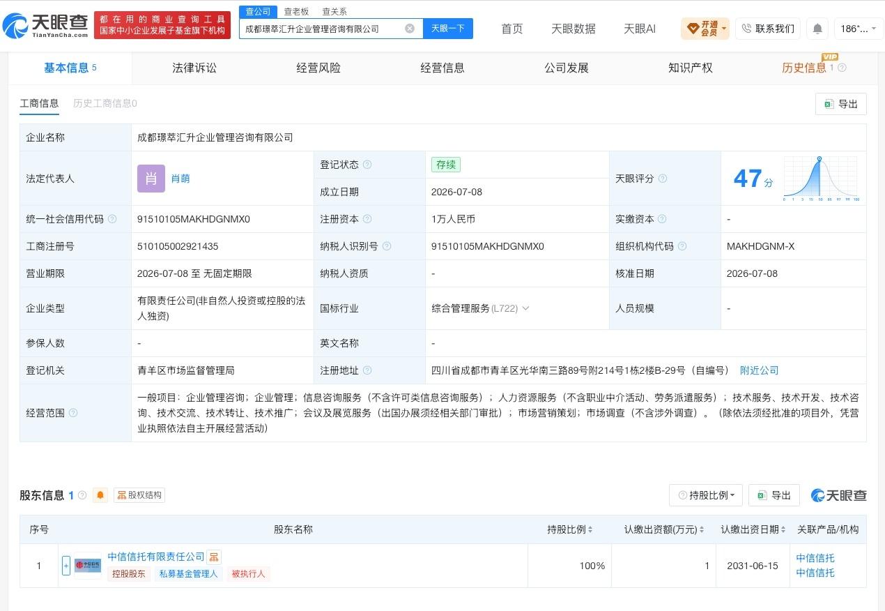Select registration number 510105002921435
This screenshot has height=611, width=885.
point(178,246)
